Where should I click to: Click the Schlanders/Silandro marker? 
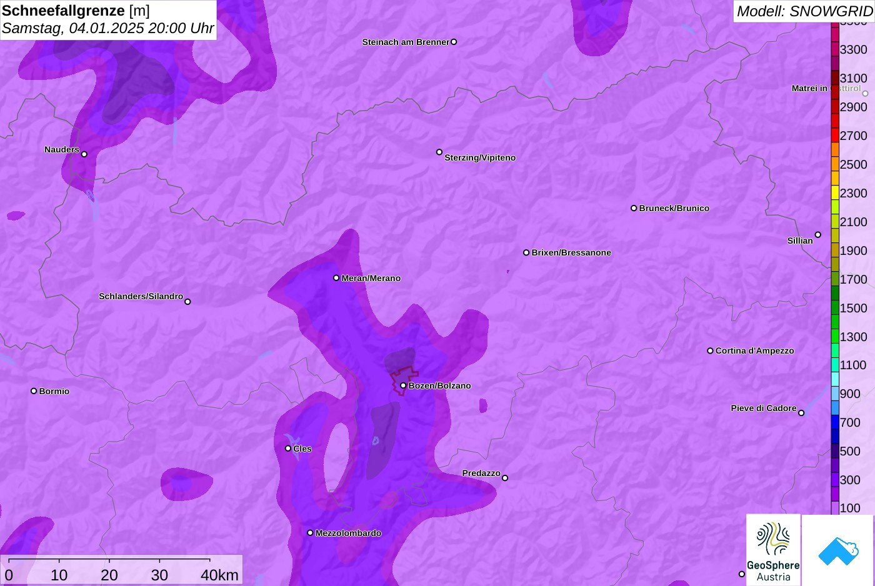(x=187, y=302)
